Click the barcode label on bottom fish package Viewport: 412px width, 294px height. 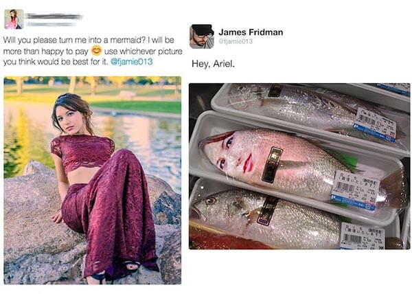[x=361, y=236]
